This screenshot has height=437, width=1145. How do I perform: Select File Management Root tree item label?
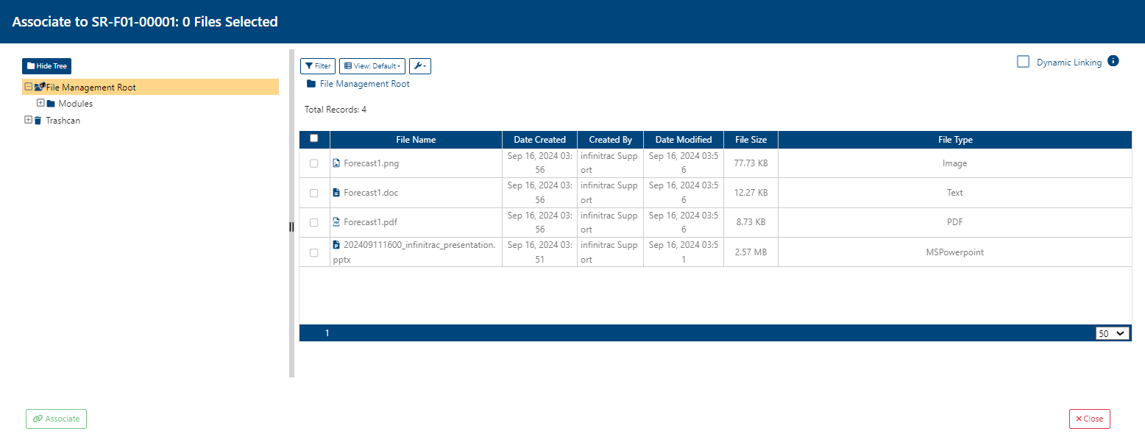91,88
